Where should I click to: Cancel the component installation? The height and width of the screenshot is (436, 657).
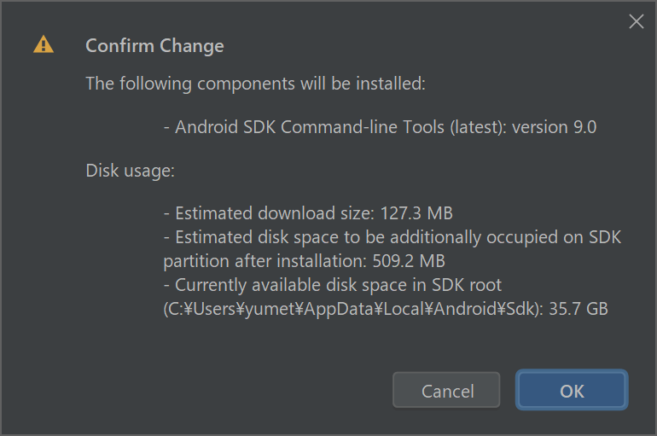click(446, 390)
